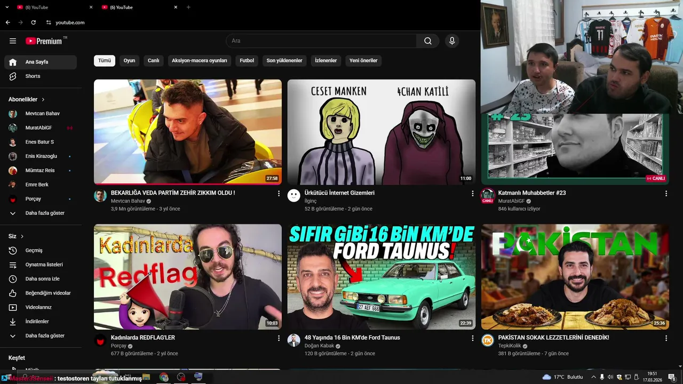Open Enes Batur S subscription
This screenshot has width=683, height=384.
click(41, 142)
